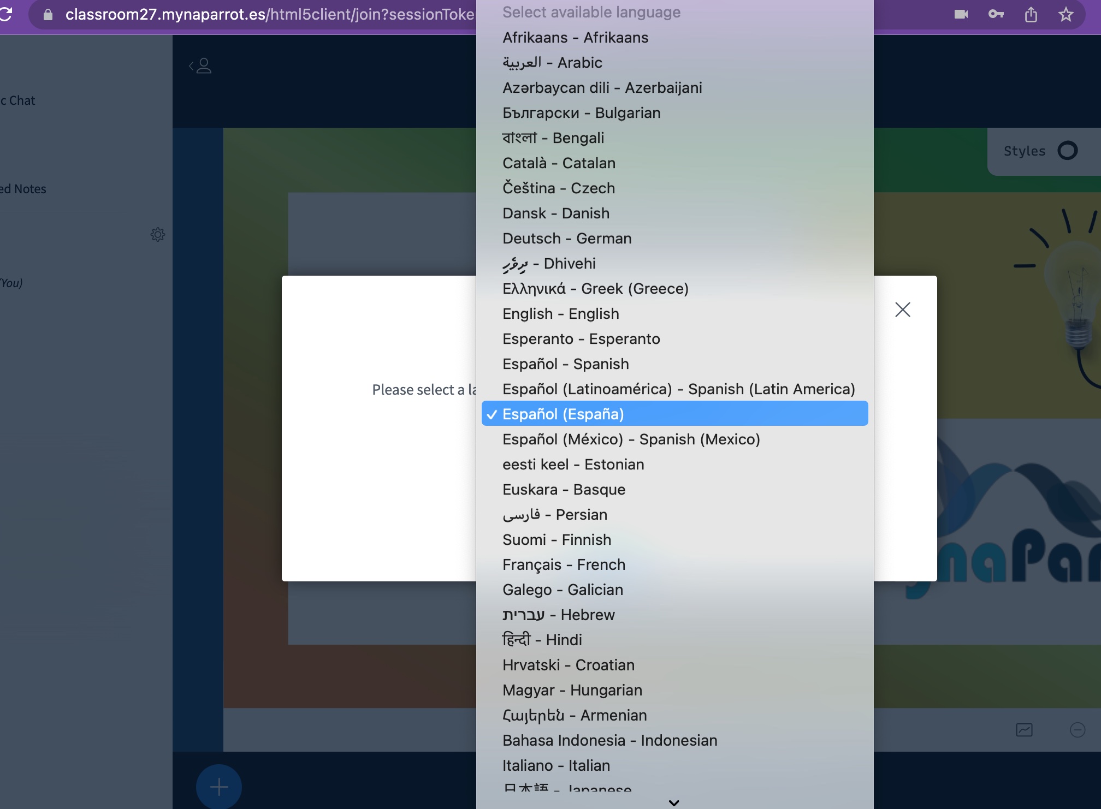This screenshot has height=809, width=1101.
Task: Open the Shared Notes sidebar item
Action: click(24, 189)
